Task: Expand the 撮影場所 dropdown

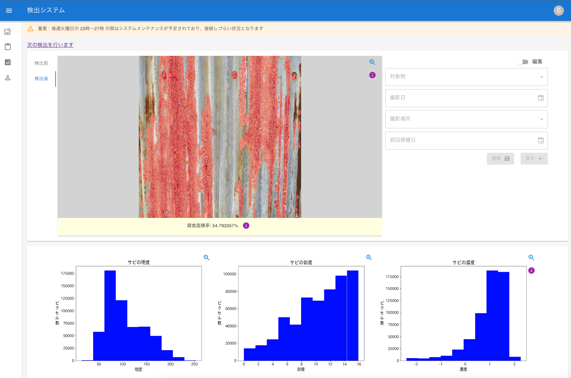Action: click(466, 119)
